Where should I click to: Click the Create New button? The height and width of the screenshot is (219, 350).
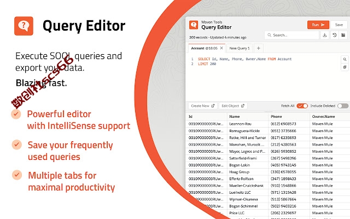coord(203,106)
